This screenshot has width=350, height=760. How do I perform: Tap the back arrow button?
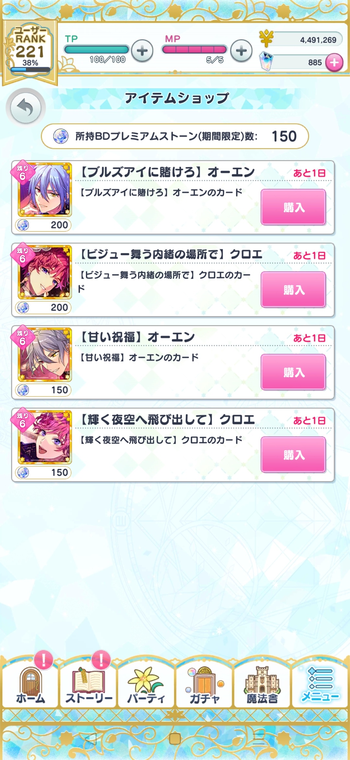26,108
